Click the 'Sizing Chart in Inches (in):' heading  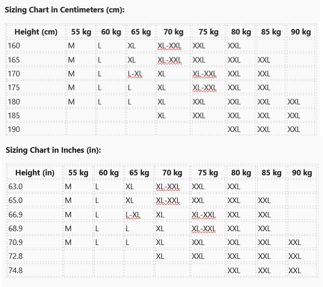53,150
